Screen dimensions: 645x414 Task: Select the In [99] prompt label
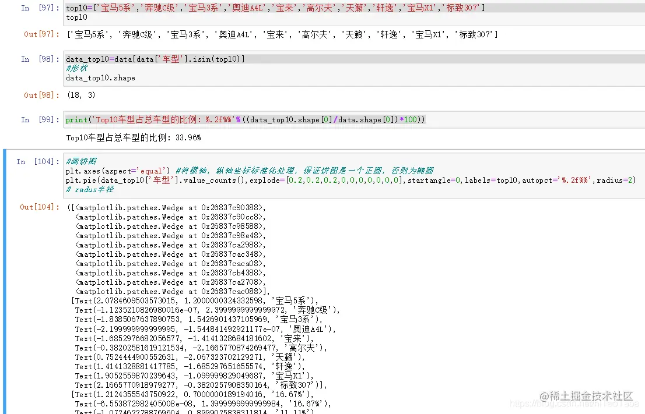(40, 119)
